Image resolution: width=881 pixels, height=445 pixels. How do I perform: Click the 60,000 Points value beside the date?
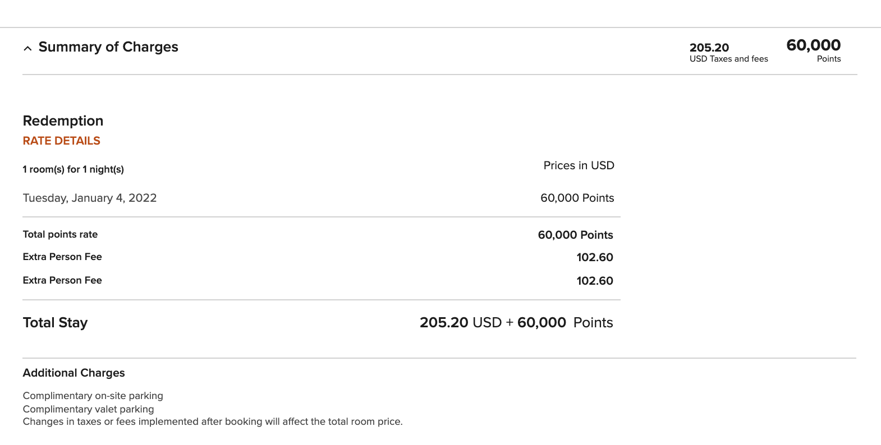pyautogui.click(x=577, y=198)
